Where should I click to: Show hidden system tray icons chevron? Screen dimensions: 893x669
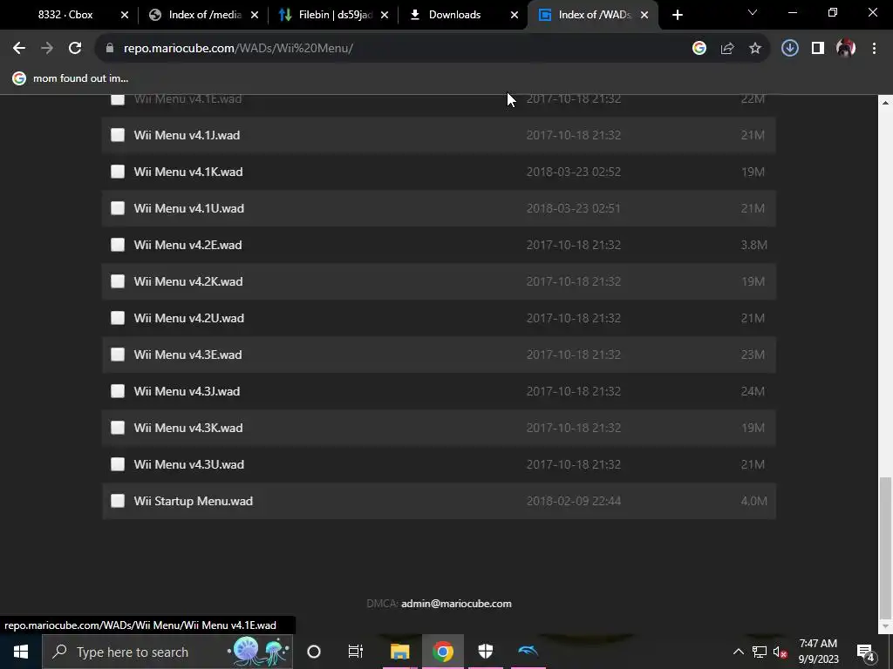coord(738,652)
